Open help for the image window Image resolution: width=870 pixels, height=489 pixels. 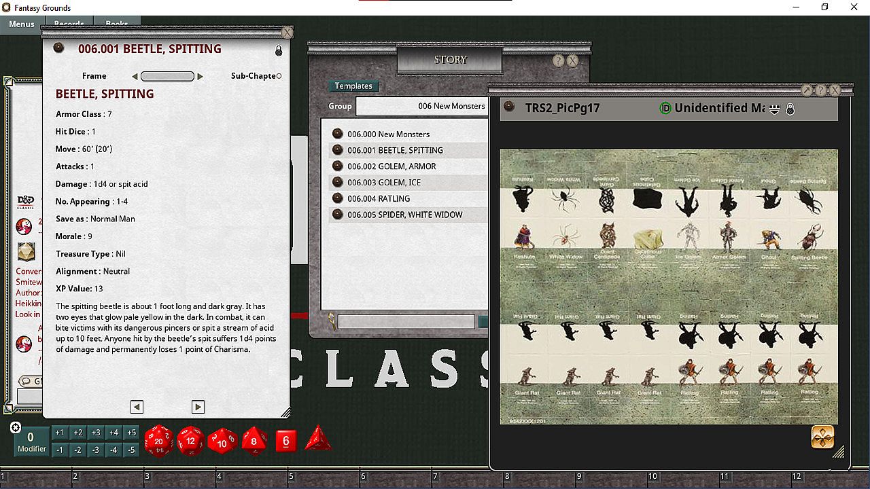coord(821,90)
